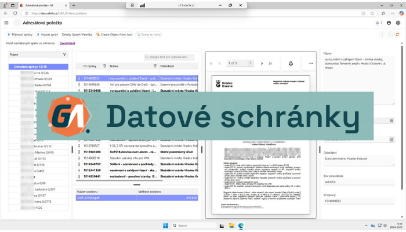Viewport: 406px width, 232px height.
Task: Jump to first page in PDF viewer
Action: point(211,63)
